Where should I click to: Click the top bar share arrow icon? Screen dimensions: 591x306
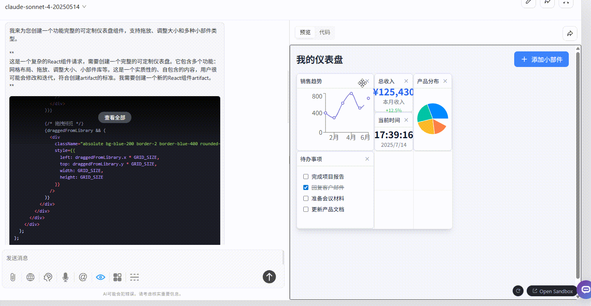point(547,2)
